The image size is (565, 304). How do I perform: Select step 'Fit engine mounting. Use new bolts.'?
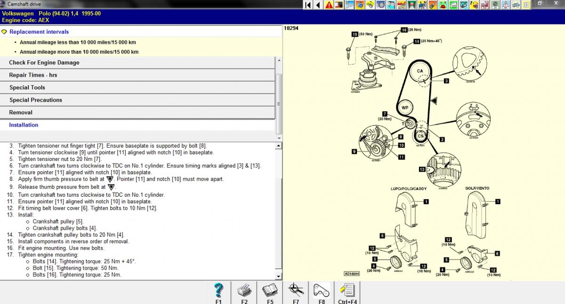61,248
